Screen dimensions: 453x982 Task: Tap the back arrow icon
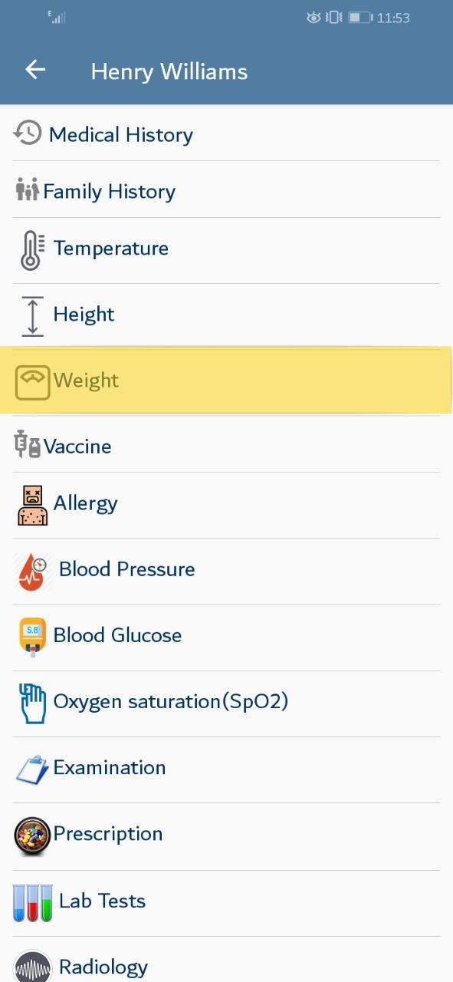(x=35, y=70)
